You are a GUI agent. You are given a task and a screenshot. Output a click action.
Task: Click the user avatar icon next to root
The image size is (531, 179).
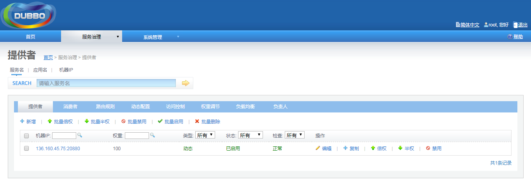486,25
